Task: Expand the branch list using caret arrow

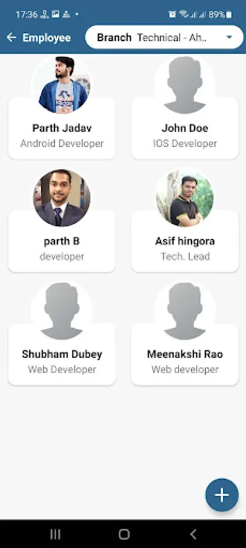Action: (229, 37)
